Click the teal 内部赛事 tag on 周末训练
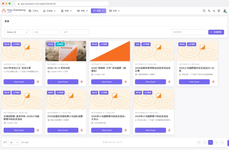Viewport: 229px width, 150px height. pyautogui.click(x=60, y=44)
